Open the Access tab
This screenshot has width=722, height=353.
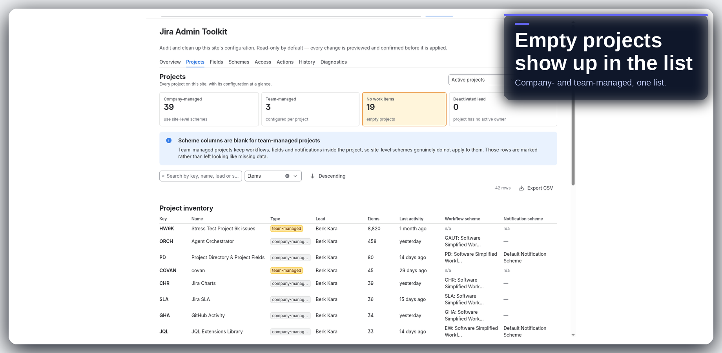pyautogui.click(x=263, y=62)
